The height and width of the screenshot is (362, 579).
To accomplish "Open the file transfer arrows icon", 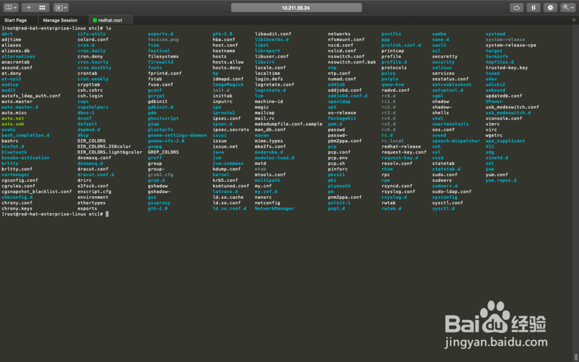I will pos(533,8).
